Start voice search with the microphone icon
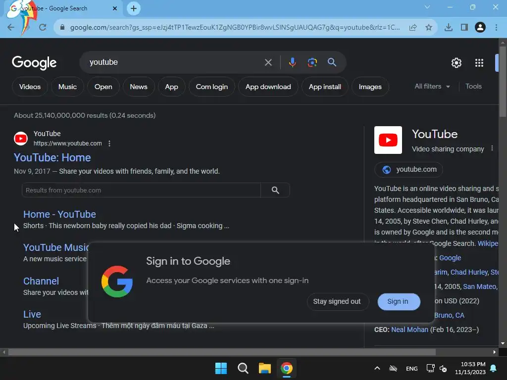507x380 pixels. pos(292,62)
